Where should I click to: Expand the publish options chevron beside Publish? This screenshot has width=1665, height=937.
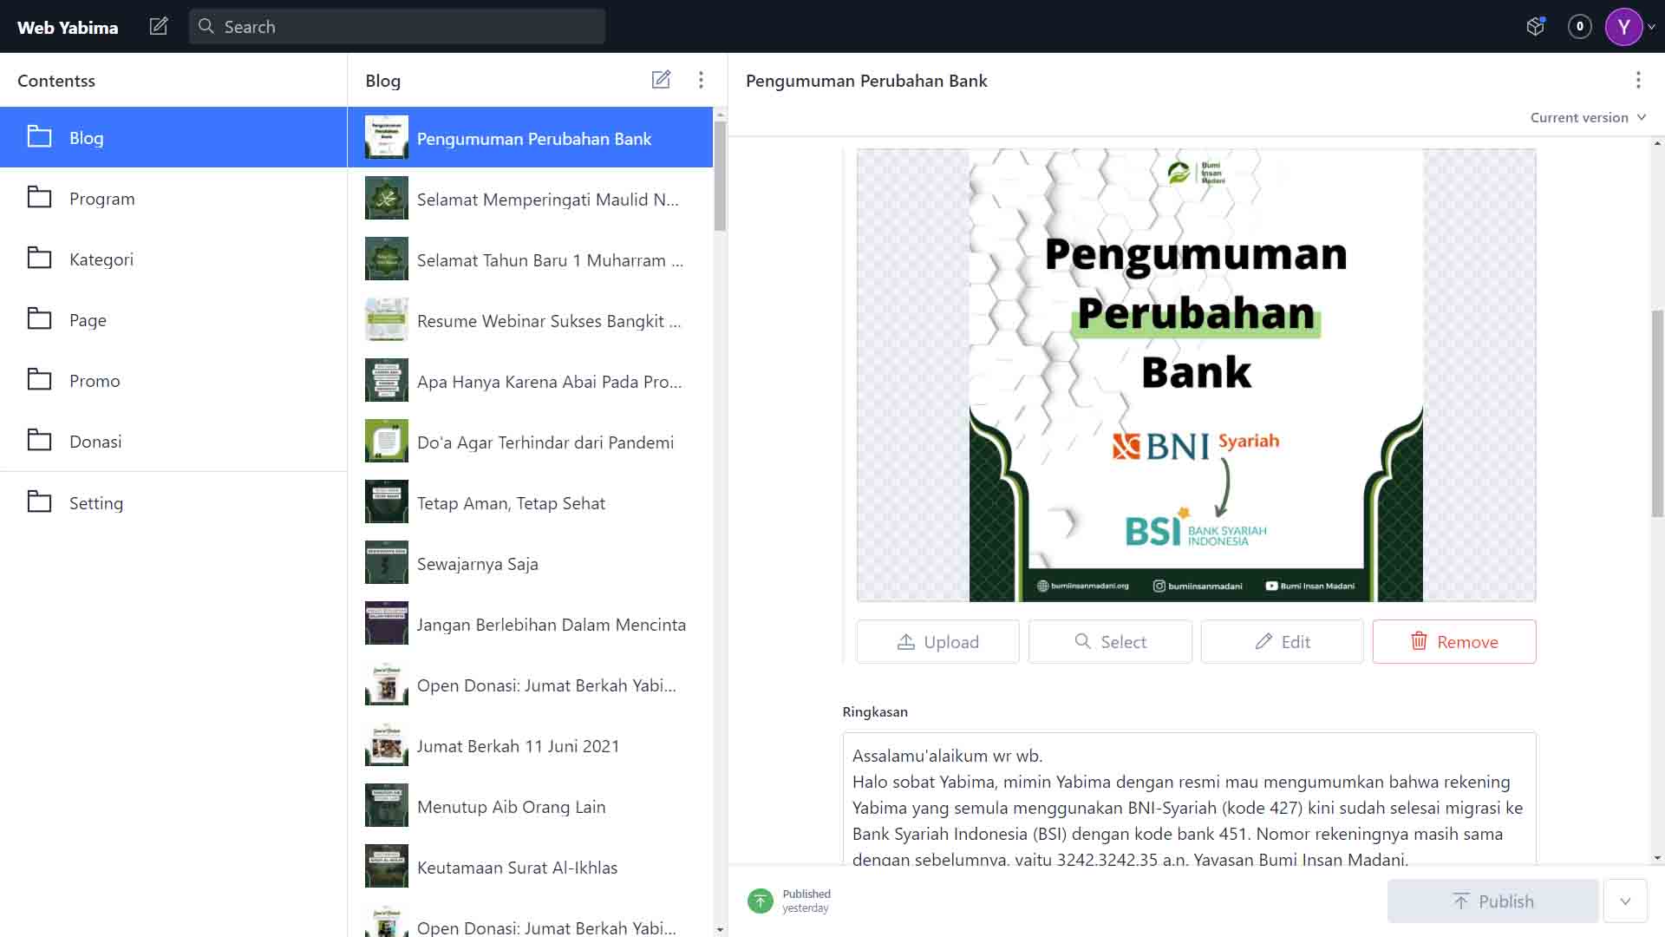1625,901
